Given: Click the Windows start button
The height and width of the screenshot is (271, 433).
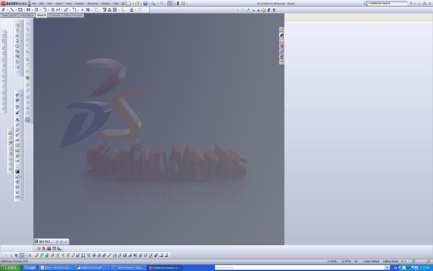Looking at the screenshot, I should click(10, 268).
